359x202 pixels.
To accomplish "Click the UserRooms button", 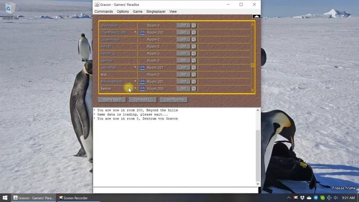I will (173, 100).
